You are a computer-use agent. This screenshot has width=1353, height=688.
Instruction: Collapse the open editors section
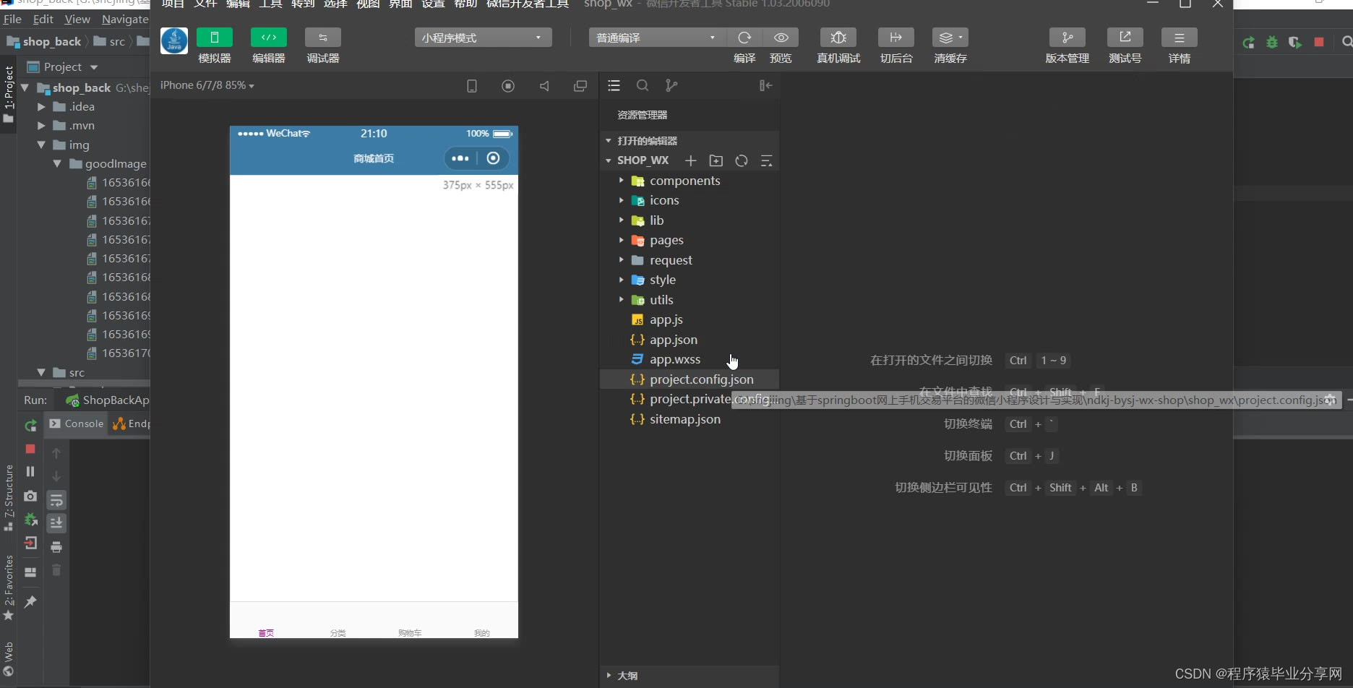(x=609, y=141)
